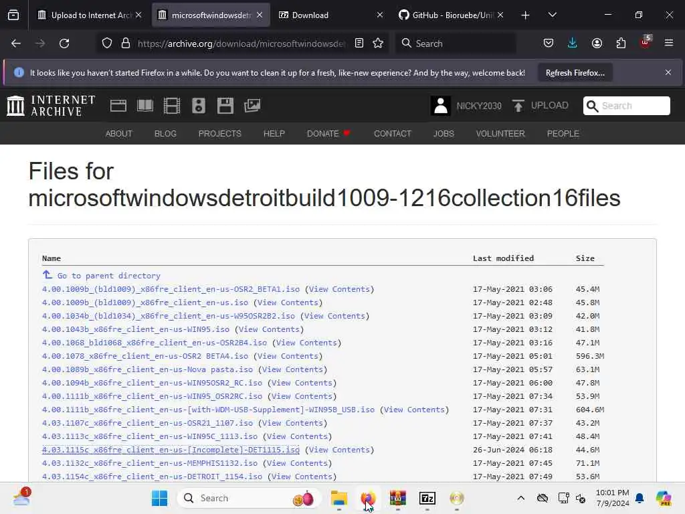Image resolution: width=685 pixels, height=514 pixels.
Task: Open the Firefox extensions puzzle icon
Action: [x=621, y=44]
